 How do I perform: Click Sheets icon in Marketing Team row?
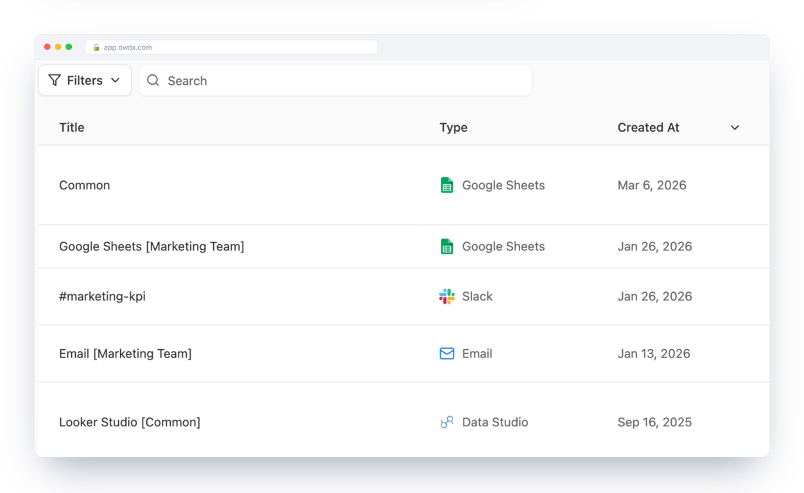[447, 246]
